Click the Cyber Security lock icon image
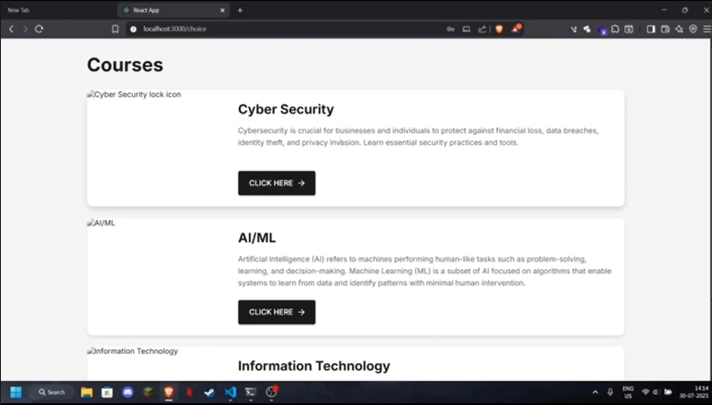This screenshot has height=405, width=712. [x=134, y=95]
